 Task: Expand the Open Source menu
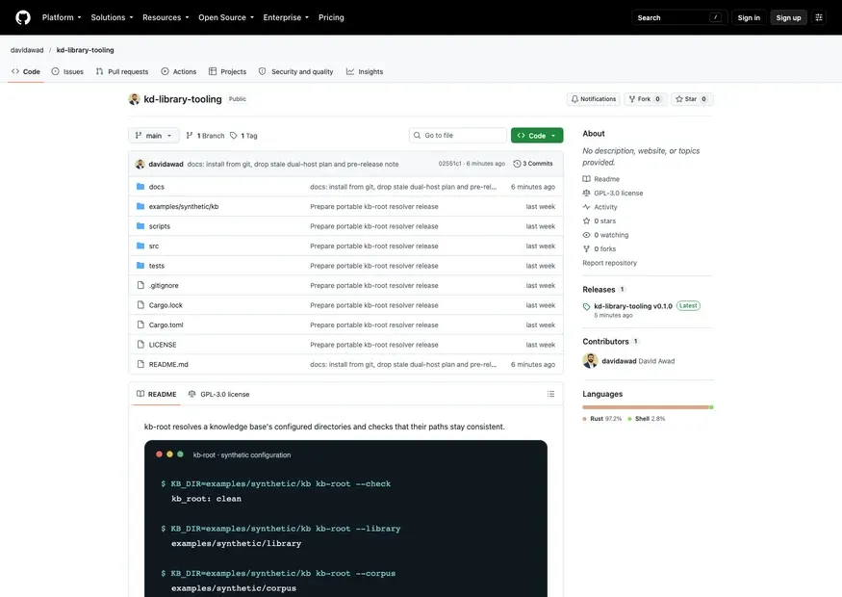tap(226, 17)
